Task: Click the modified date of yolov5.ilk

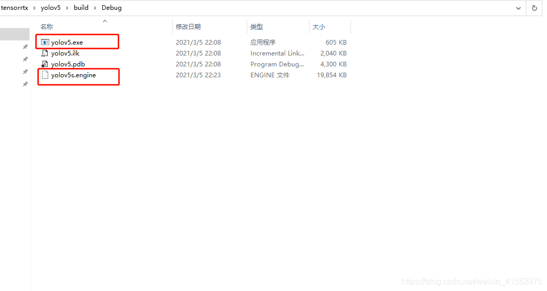Action: tap(198, 53)
